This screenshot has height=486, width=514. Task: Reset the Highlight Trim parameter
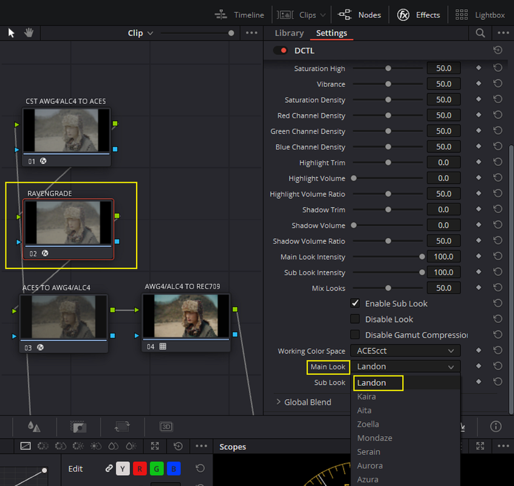pos(498,162)
